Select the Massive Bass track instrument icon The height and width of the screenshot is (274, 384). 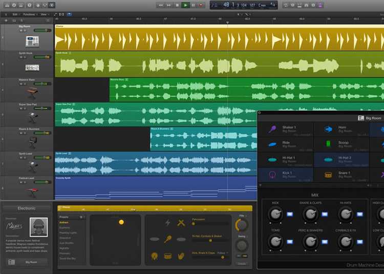[x=32, y=92]
